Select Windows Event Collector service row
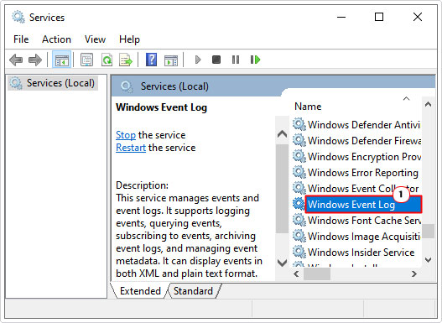This screenshot has height=323, width=442. coord(356,188)
